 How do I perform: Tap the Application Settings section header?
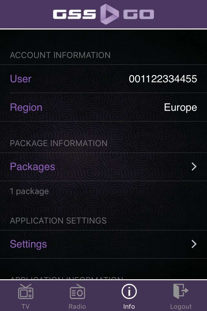coord(58,221)
